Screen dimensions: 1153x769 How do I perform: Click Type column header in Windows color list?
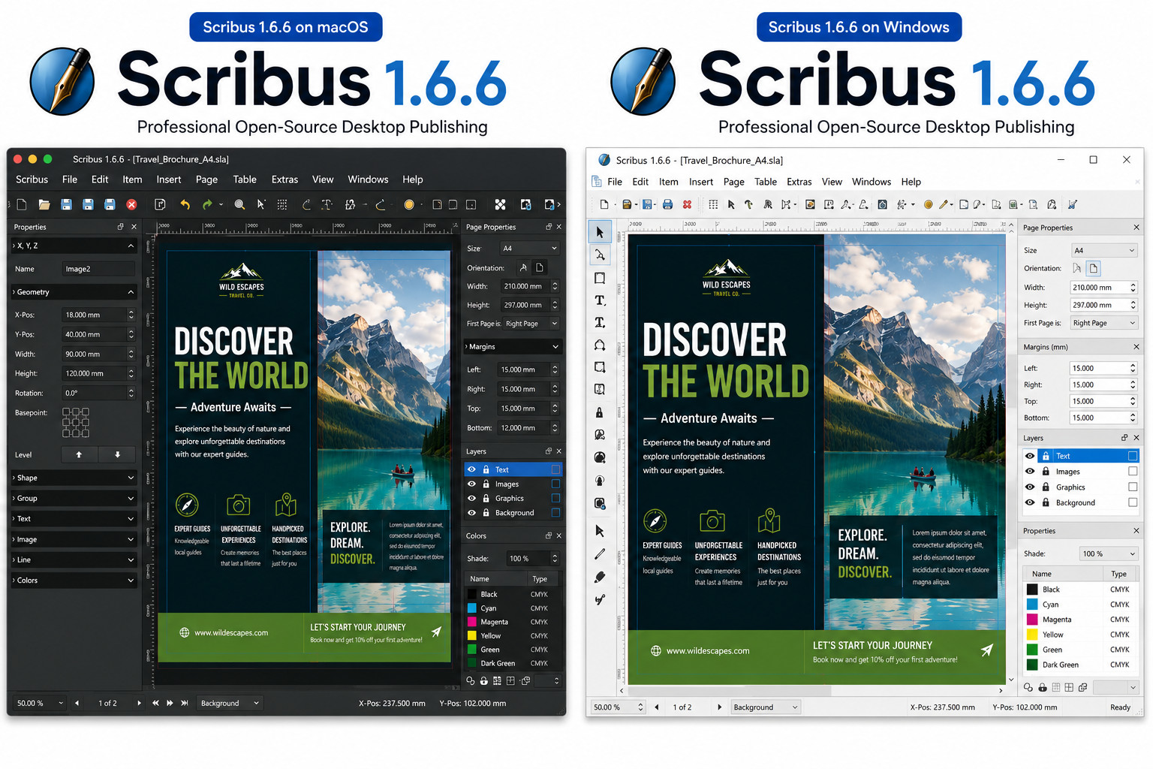1118,574
